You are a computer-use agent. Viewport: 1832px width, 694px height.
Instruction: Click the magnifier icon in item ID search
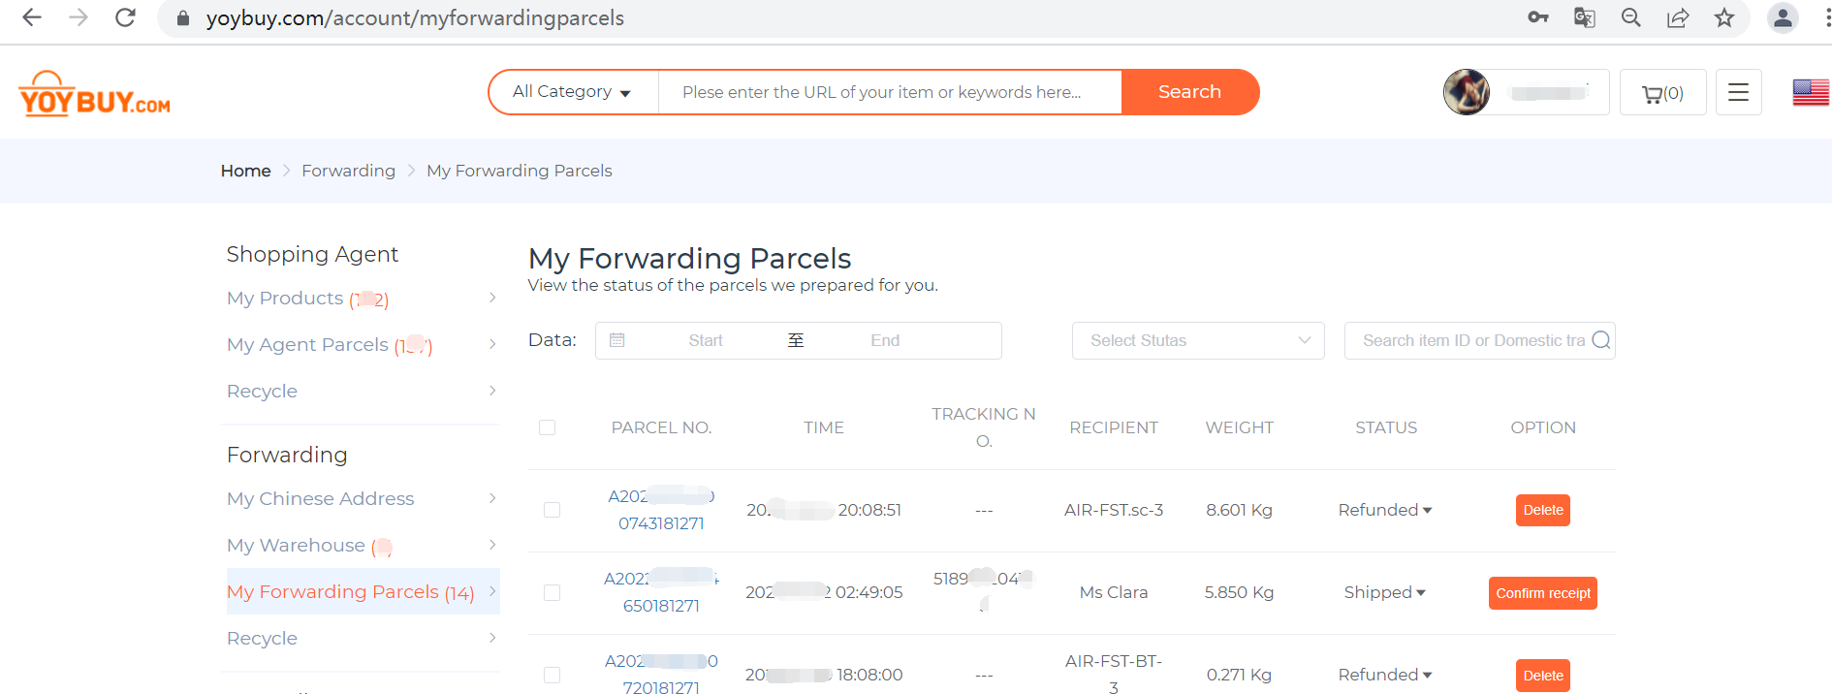click(x=1600, y=340)
